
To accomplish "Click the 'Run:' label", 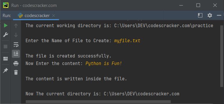I will pos(7,16).
